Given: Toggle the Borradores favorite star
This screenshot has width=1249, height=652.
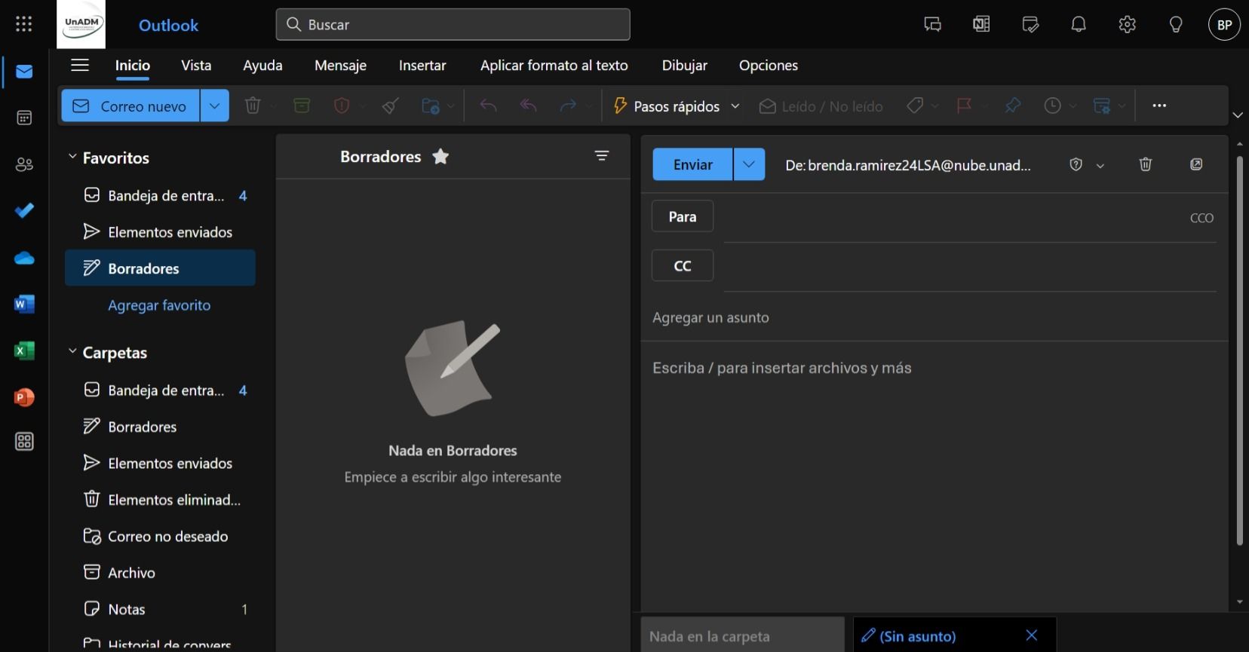Looking at the screenshot, I should point(440,157).
